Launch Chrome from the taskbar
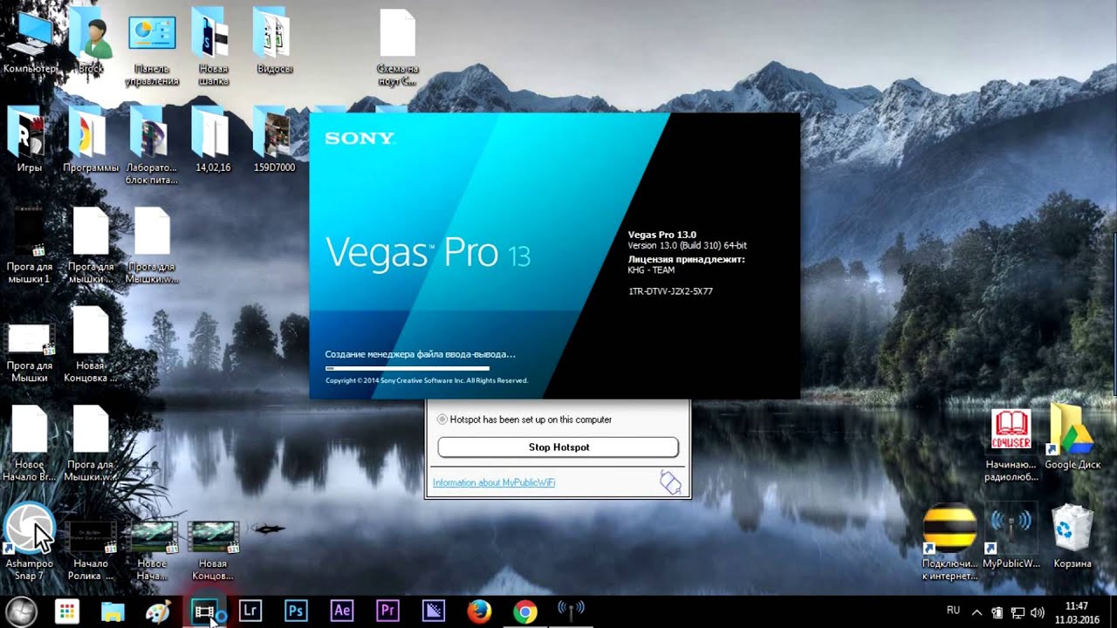The height and width of the screenshot is (628, 1117). pyautogui.click(x=524, y=612)
